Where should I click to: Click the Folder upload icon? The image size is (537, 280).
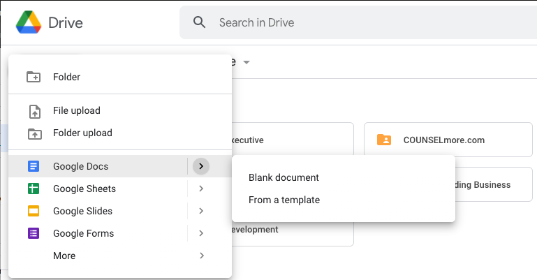tap(35, 134)
